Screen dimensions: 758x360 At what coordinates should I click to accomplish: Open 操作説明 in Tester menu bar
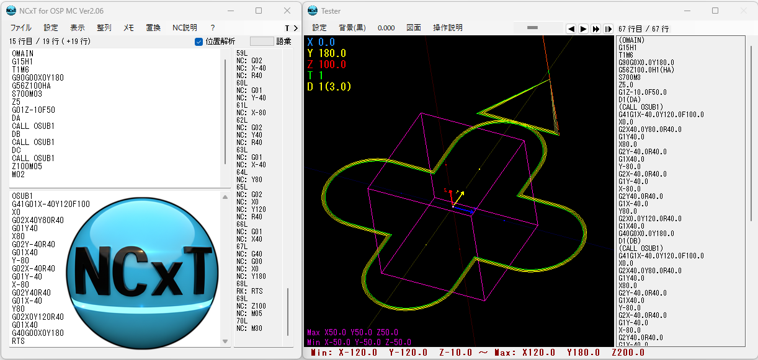(x=447, y=28)
